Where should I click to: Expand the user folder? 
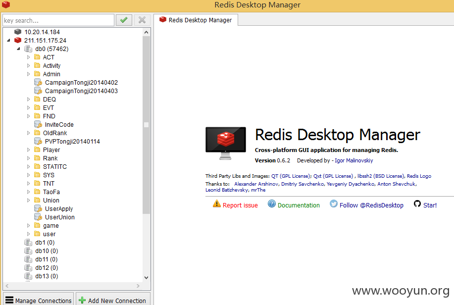(28, 234)
